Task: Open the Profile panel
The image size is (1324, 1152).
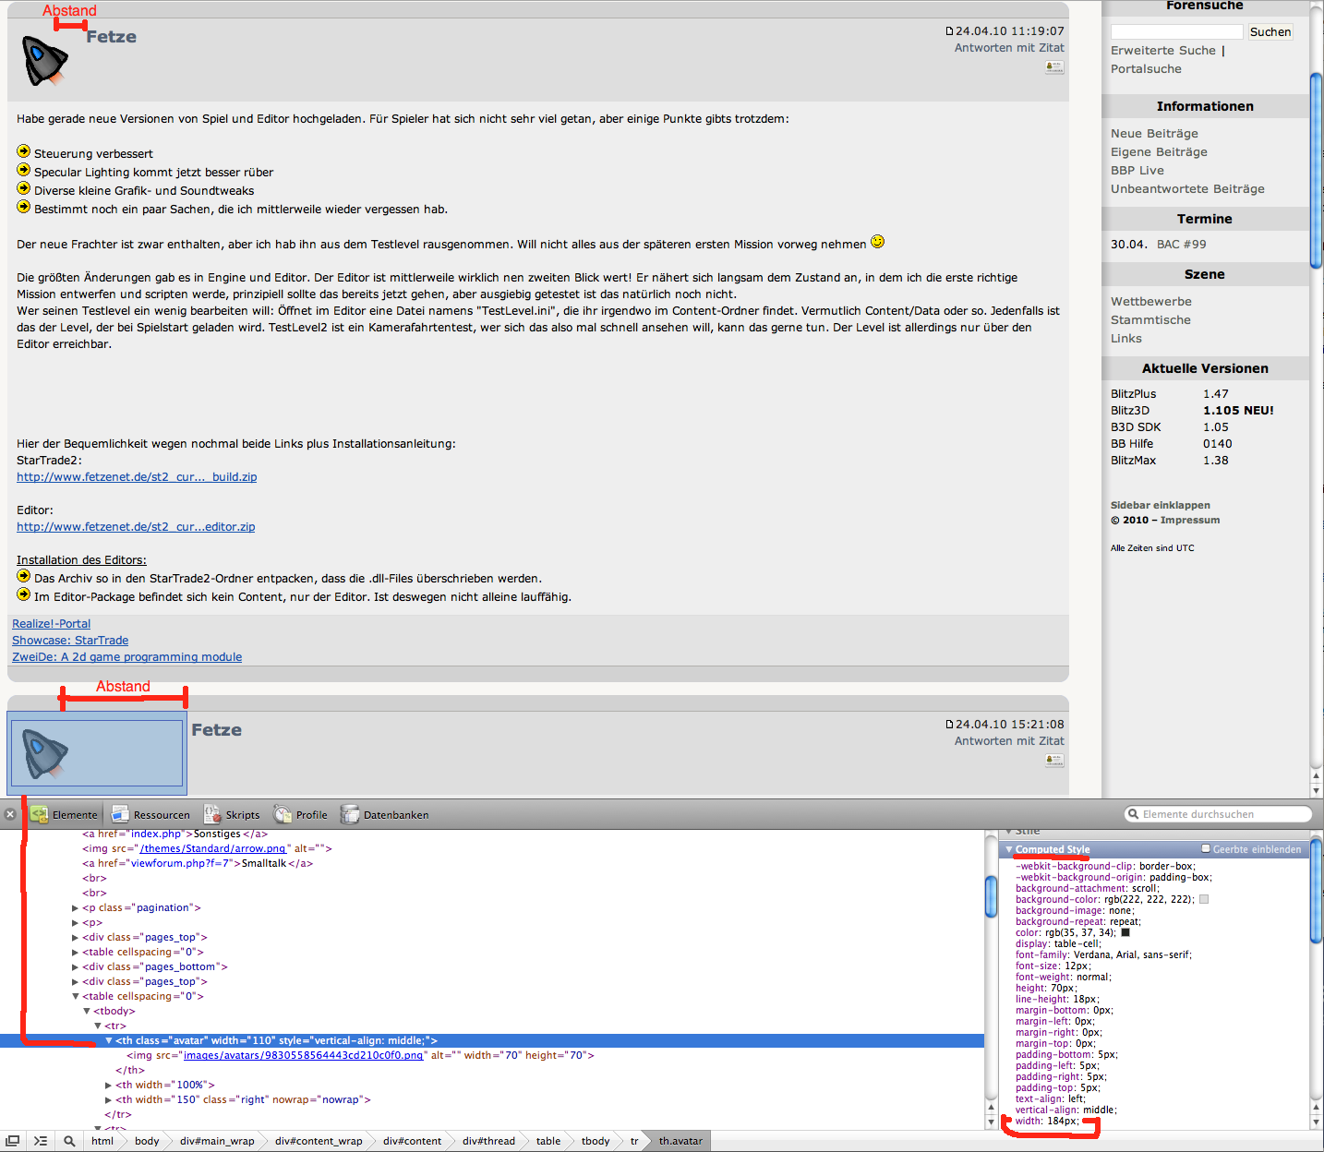Action: point(301,814)
